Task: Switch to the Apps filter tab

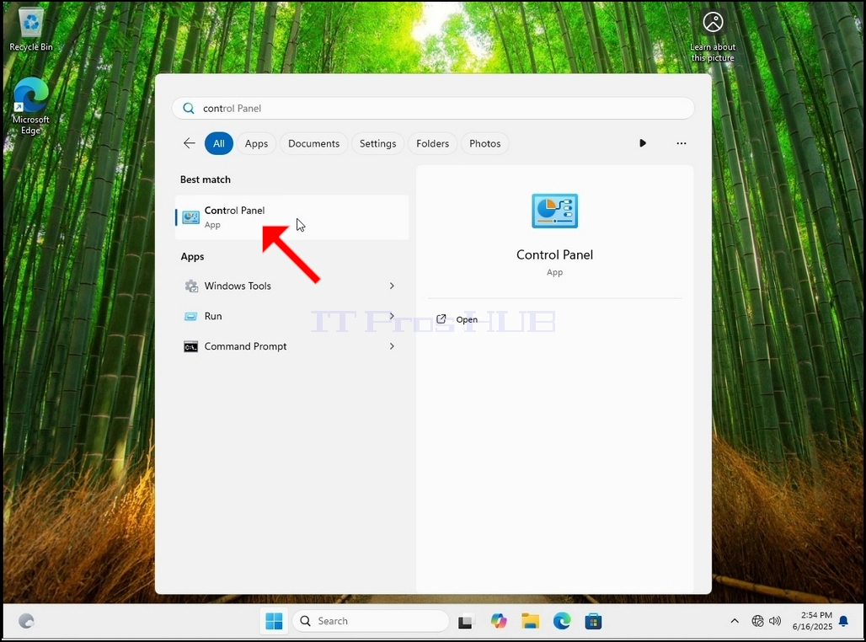Action: 256,143
